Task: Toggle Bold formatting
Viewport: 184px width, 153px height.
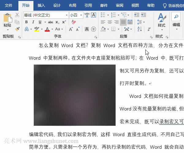Action: coord(26,22)
